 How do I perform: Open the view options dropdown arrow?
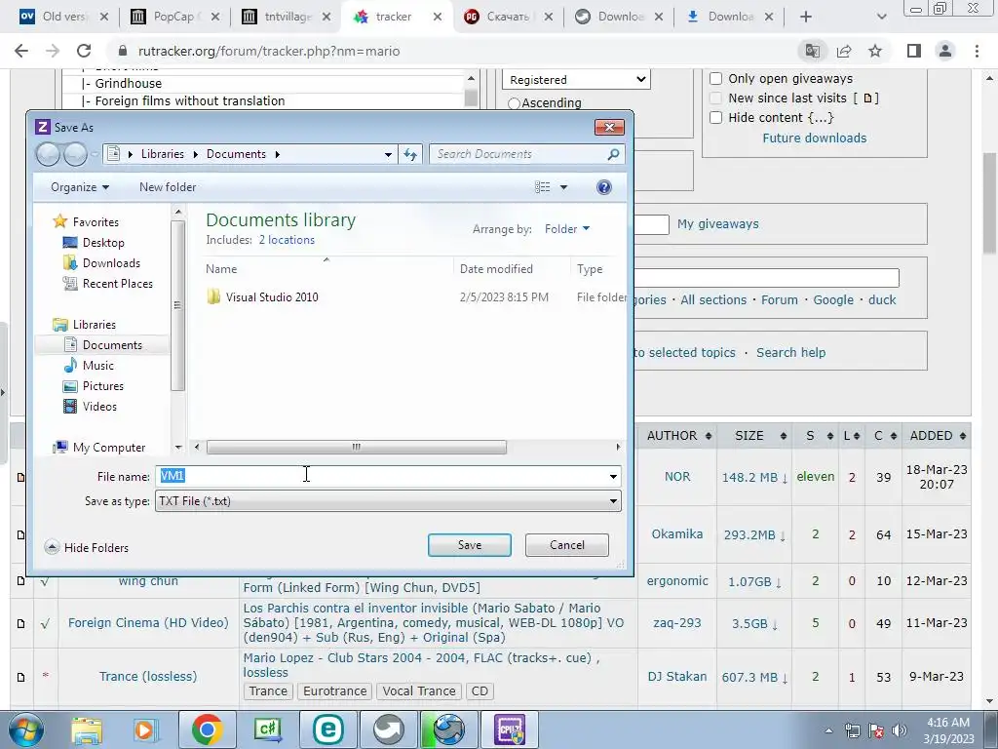coord(563,187)
